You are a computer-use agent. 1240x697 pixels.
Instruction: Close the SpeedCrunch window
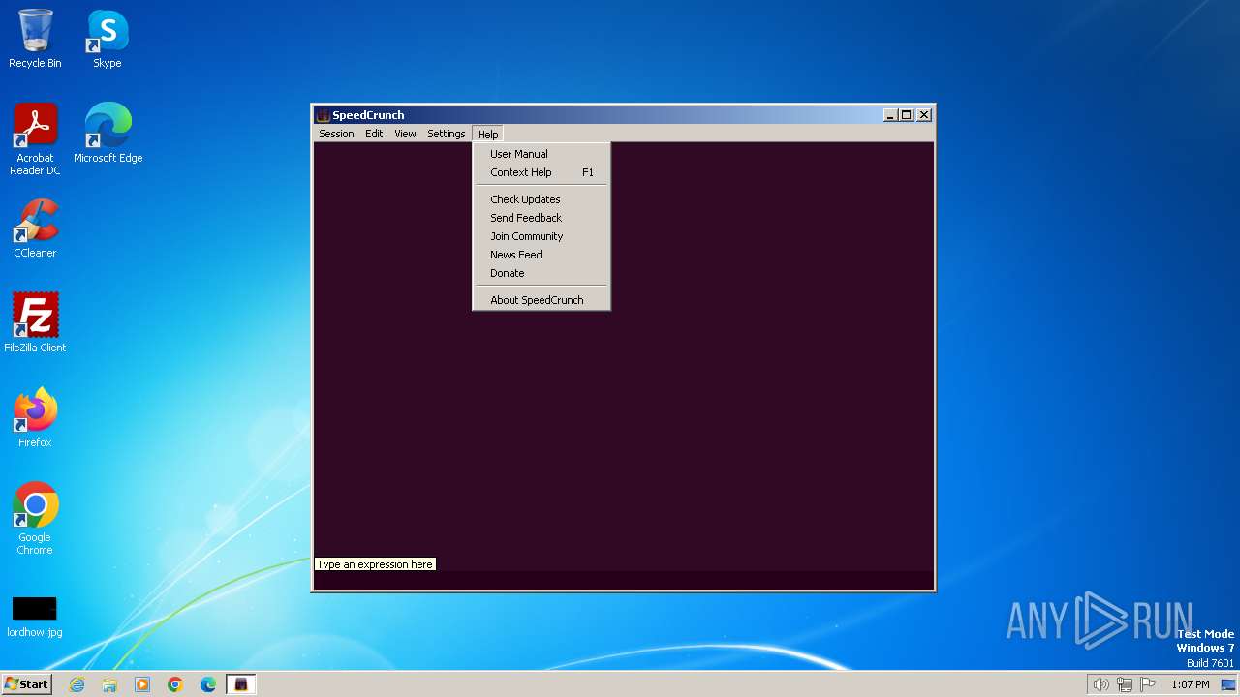coord(924,115)
